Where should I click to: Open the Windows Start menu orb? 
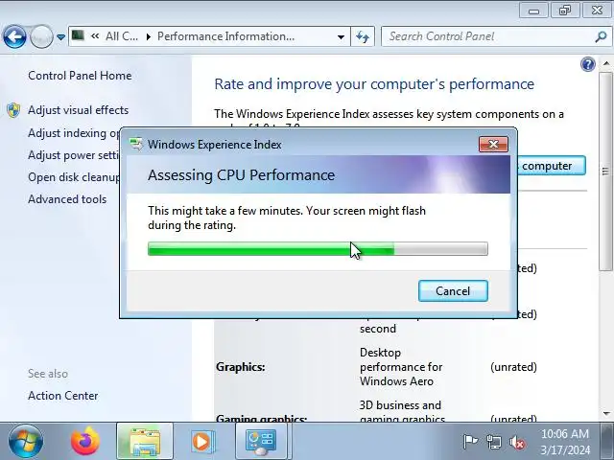[x=26, y=441]
